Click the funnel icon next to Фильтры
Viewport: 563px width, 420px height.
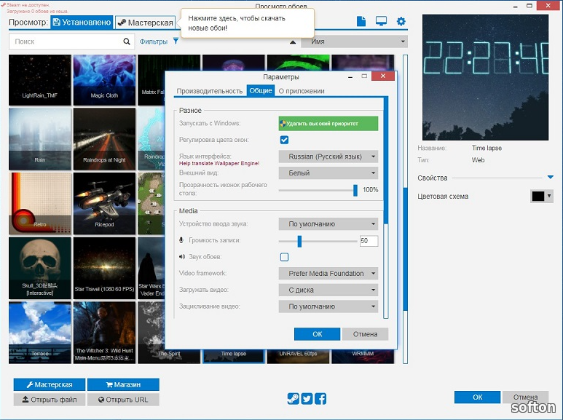coord(176,41)
